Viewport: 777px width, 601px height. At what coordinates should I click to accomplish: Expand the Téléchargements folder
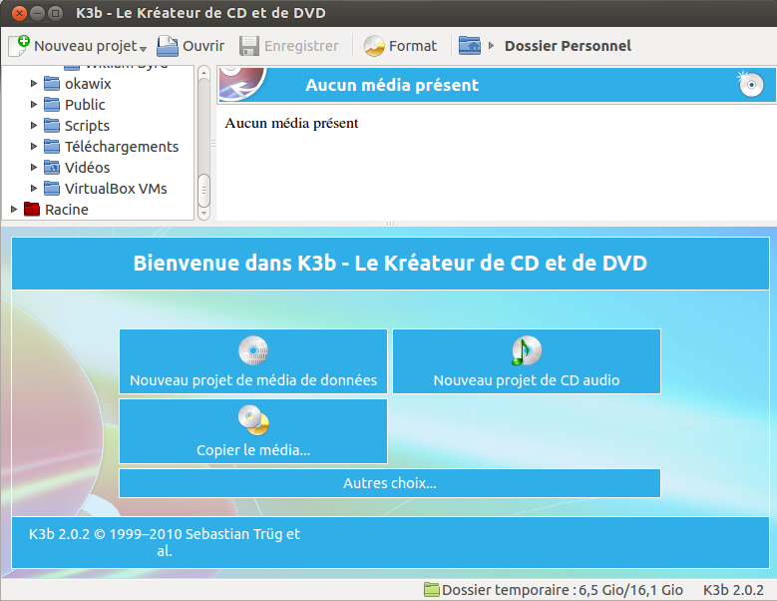[34, 147]
